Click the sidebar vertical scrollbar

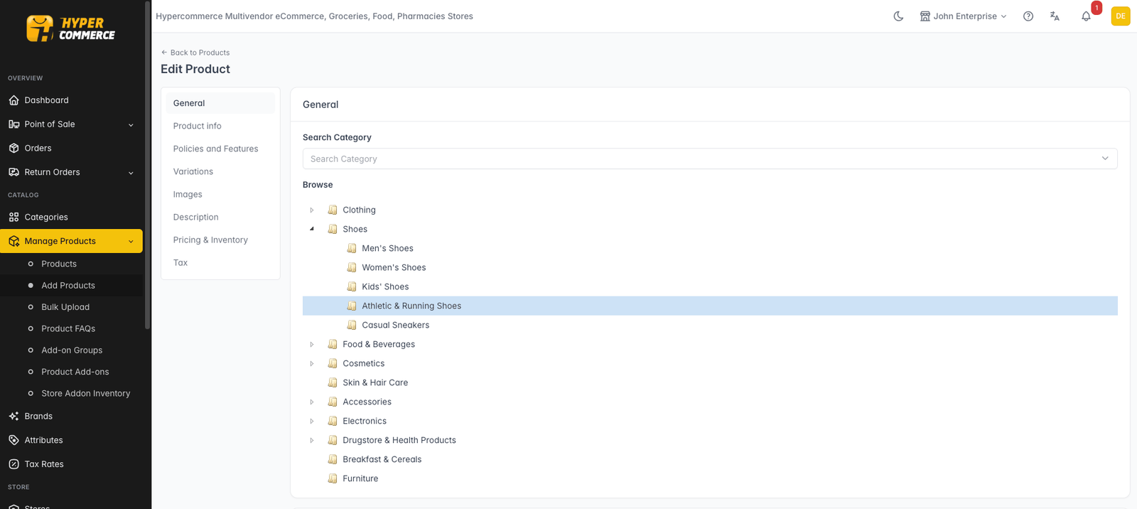147,165
